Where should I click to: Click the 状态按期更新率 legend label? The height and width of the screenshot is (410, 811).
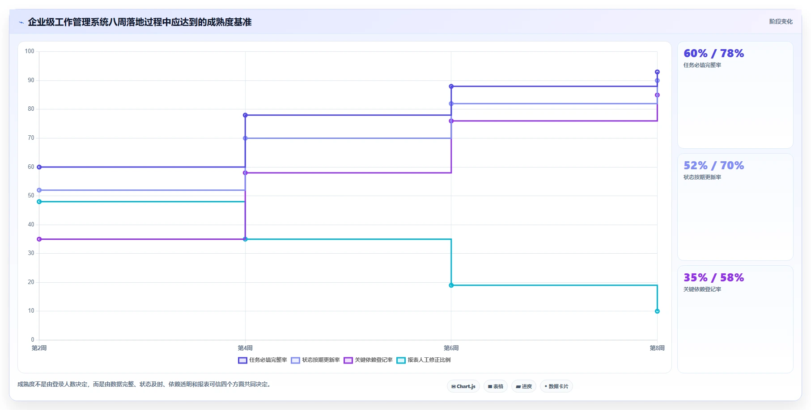(321, 360)
